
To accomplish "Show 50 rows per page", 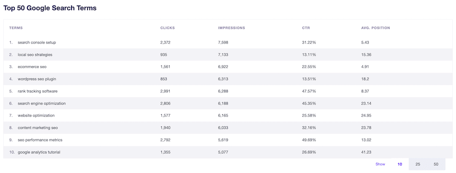I will tap(436, 164).
